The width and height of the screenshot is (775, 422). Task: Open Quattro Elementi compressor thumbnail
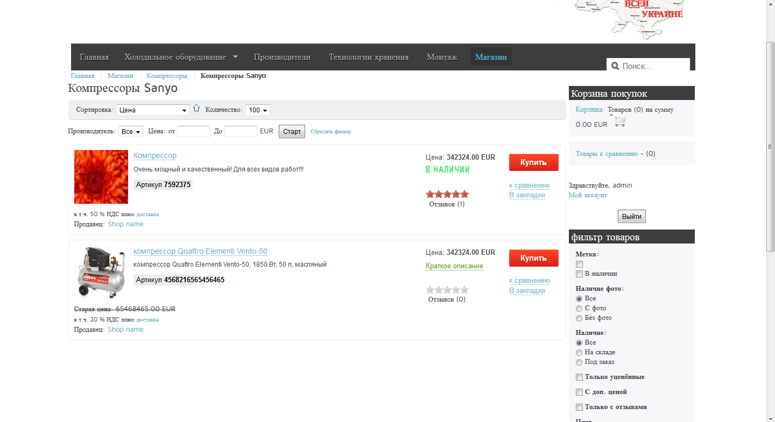[x=101, y=271]
